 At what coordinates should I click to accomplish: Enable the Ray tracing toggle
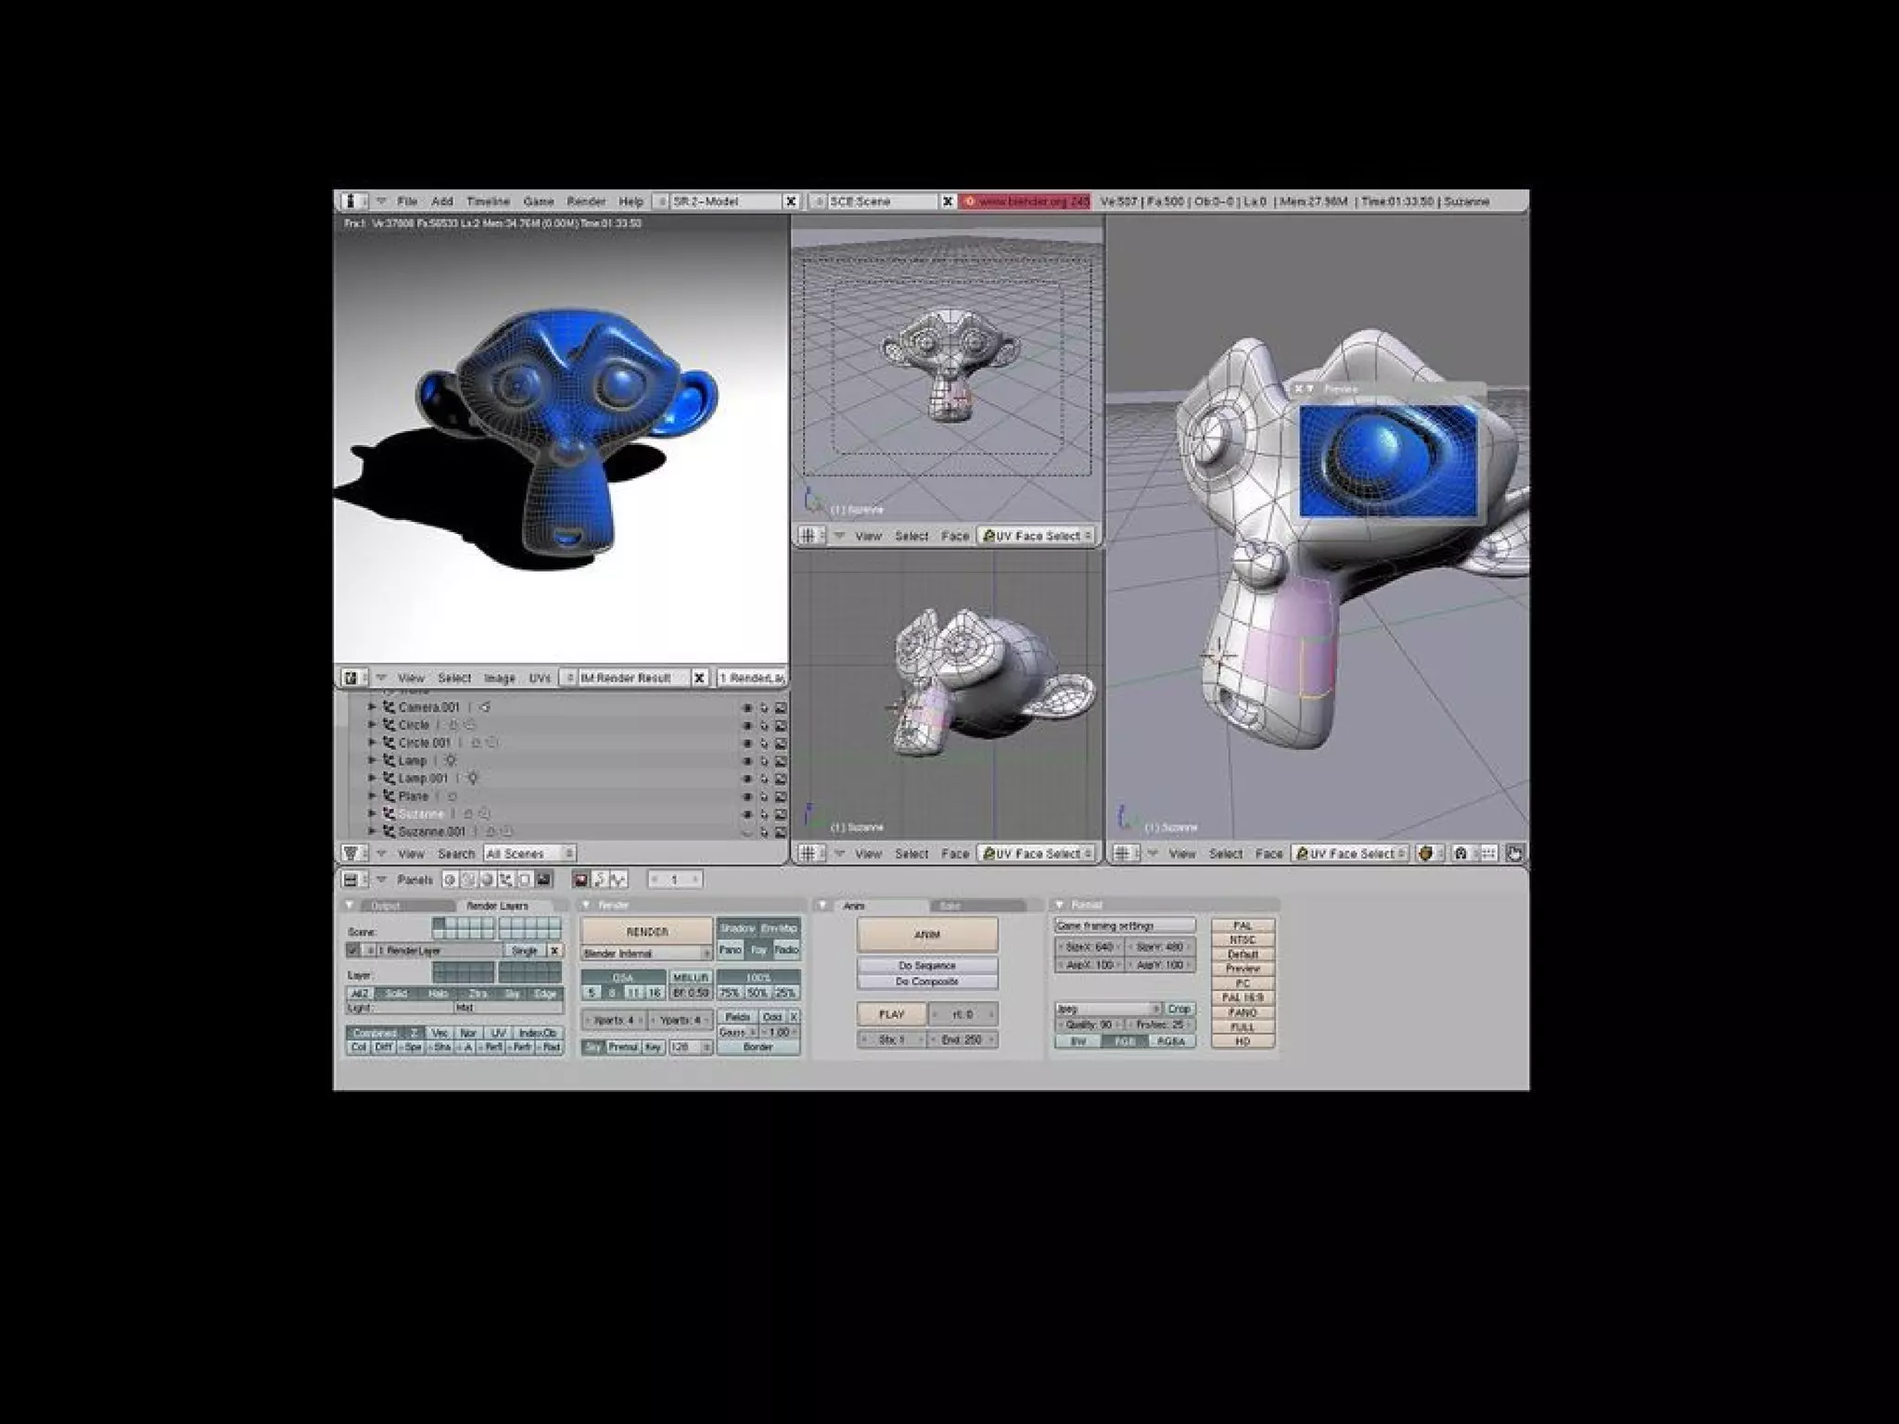(x=758, y=949)
